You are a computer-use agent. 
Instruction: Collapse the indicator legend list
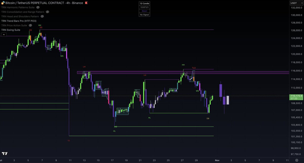(4, 34)
